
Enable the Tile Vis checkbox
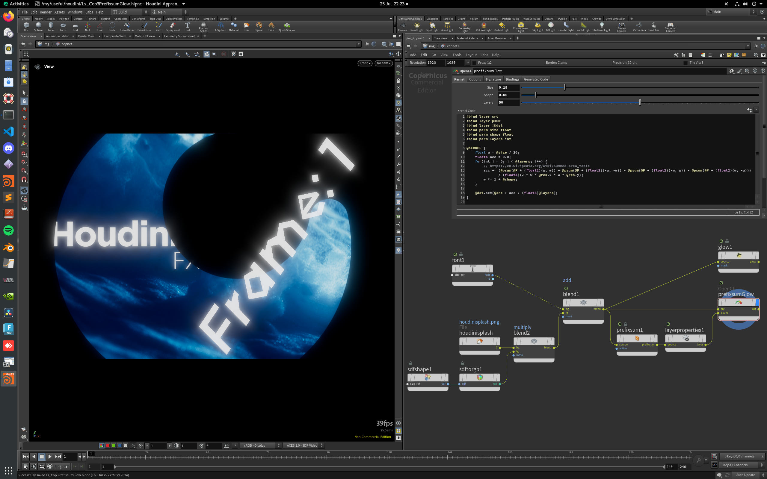coord(686,63)
